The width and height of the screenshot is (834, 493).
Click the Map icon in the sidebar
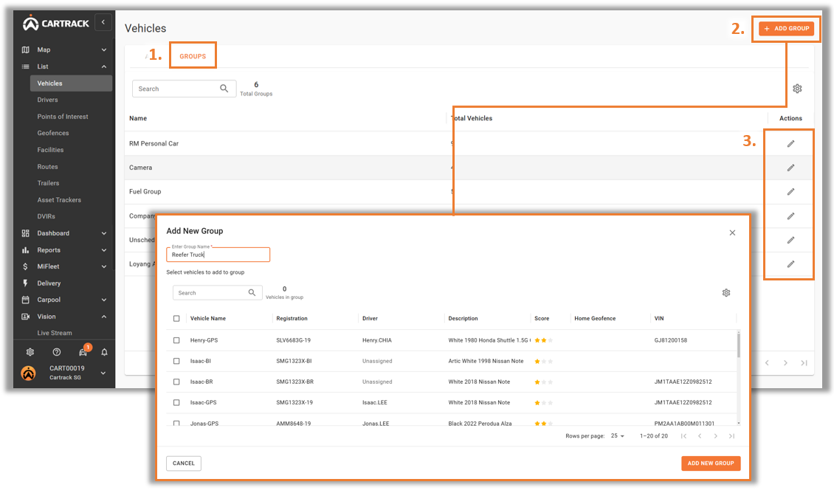[x=26, y=49]
